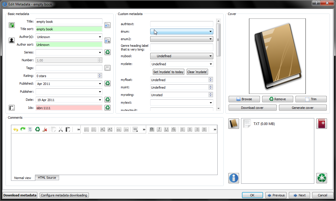
Task: Open the tag editor icon
Action: (107, 68)
